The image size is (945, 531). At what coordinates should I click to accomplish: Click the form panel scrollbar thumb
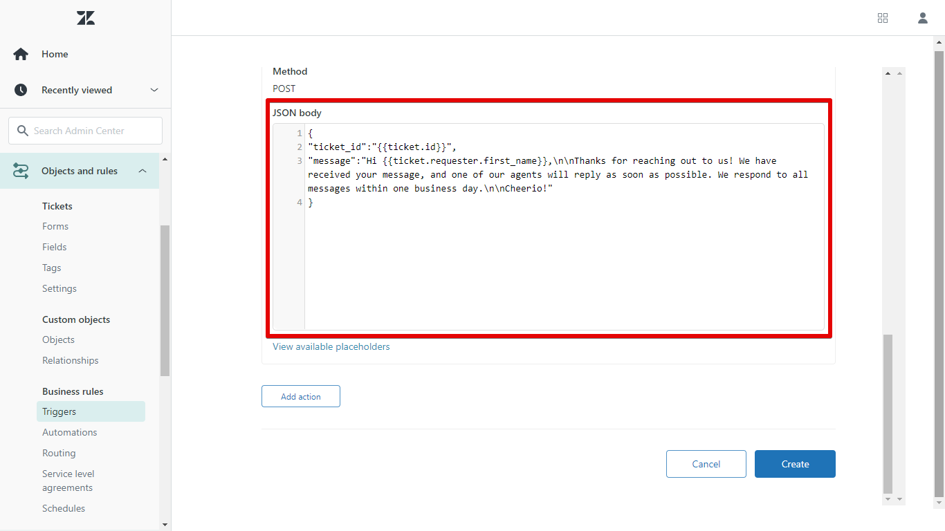(x=888, y=414)
